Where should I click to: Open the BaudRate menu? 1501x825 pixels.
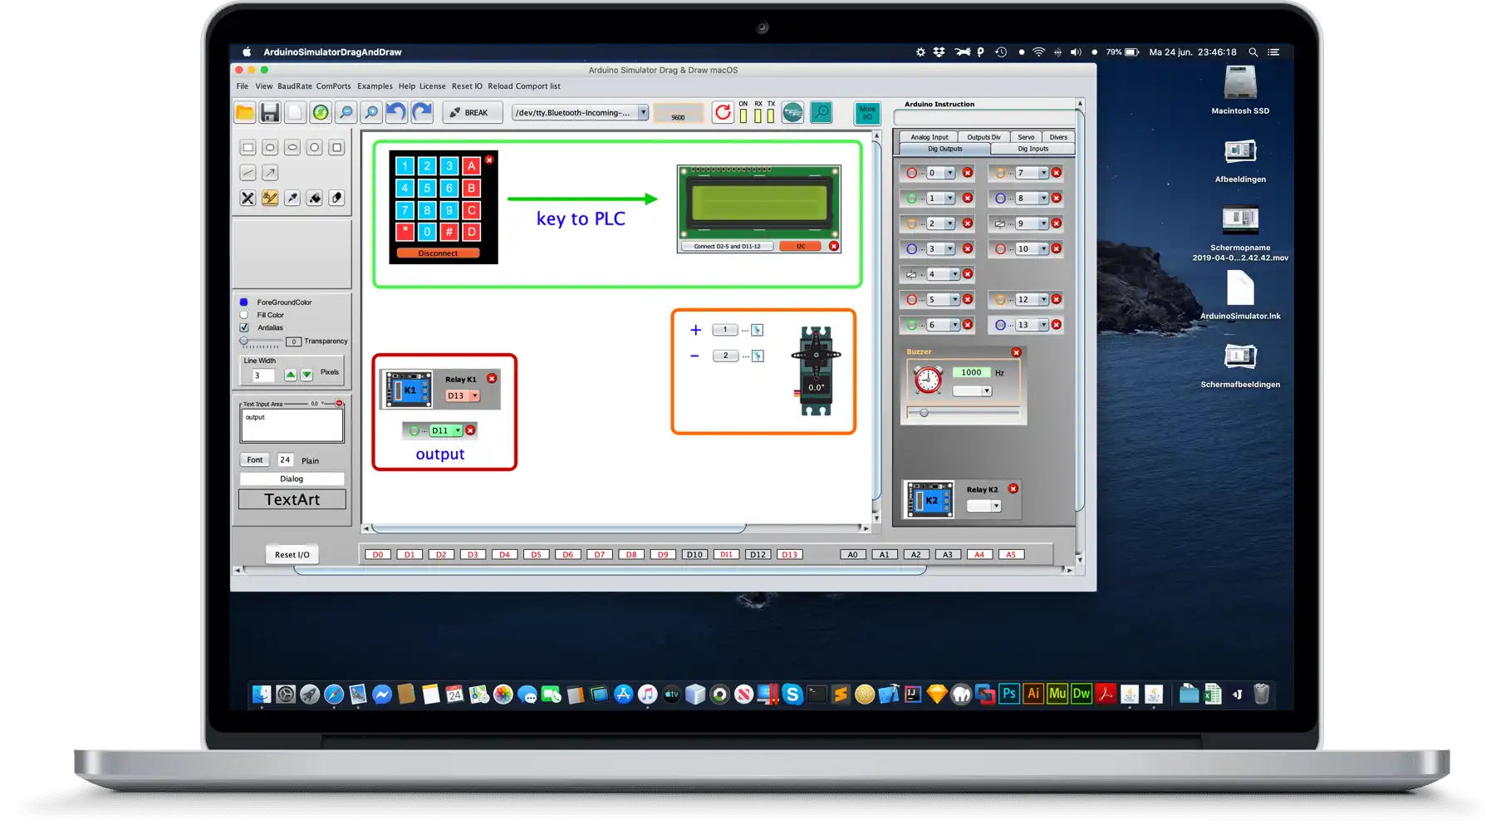click(x=295, y=86)
